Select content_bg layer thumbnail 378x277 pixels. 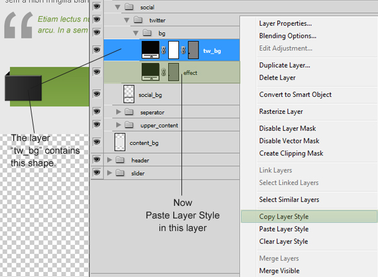120,142
